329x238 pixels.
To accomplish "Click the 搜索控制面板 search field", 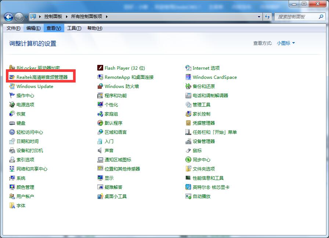I will coord(300,17).
